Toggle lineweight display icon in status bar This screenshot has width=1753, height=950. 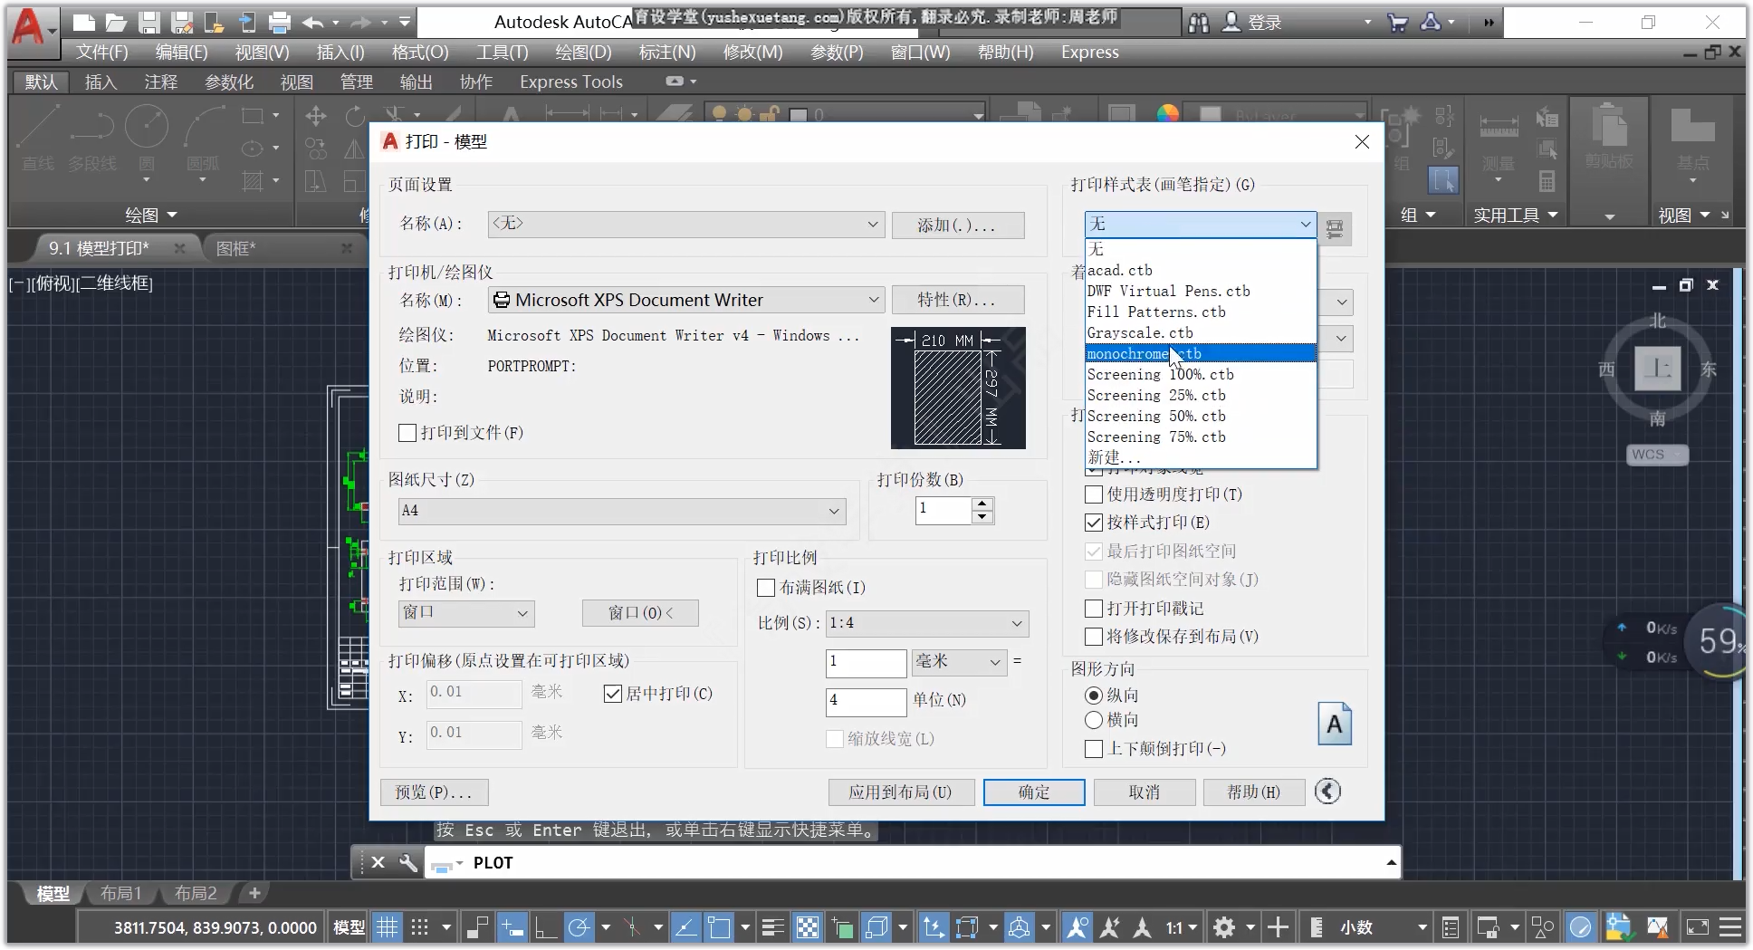pos(772,927)
